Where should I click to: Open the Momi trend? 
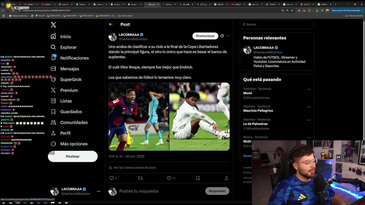click(x=248, y=93)
